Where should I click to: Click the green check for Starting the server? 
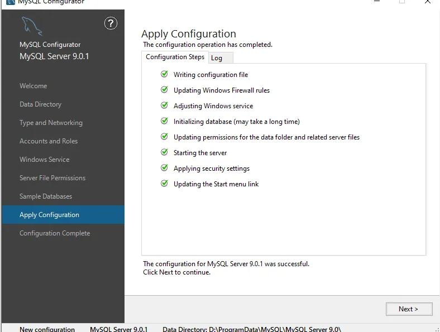[164, 152]
